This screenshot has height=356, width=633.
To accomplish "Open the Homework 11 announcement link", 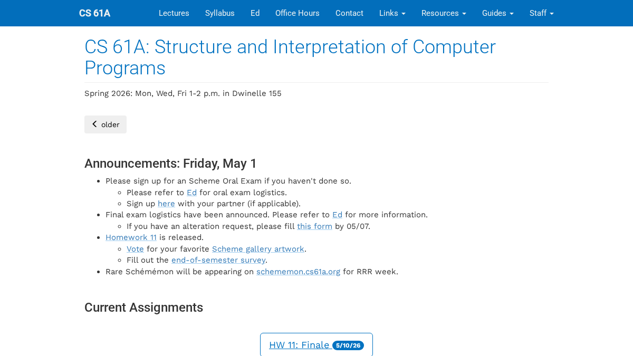I will (x=131, y=237).
